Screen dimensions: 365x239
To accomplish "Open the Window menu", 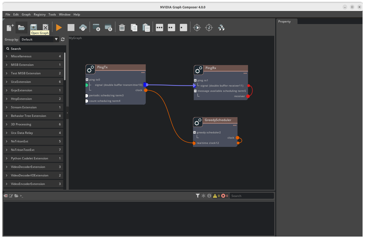I will (x=64, y=15).
